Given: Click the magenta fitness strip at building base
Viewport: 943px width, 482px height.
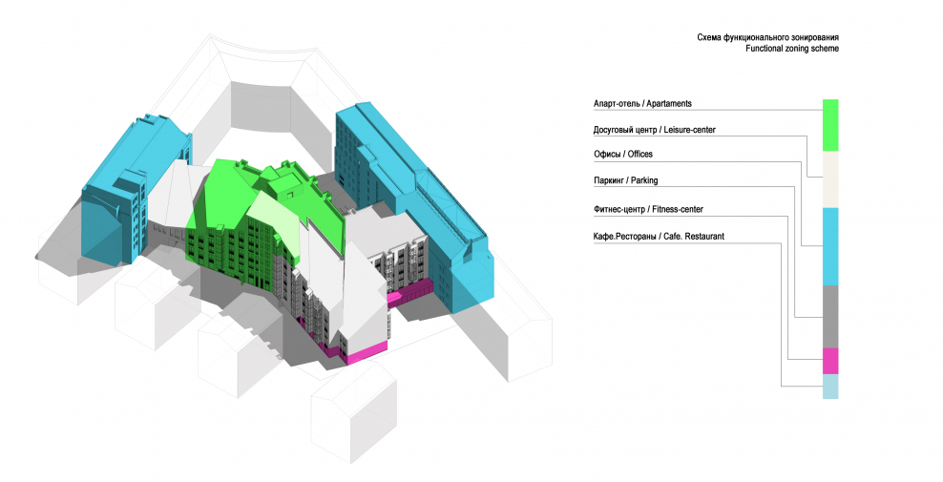Looking at the screenshot, I should click(366, 352).
